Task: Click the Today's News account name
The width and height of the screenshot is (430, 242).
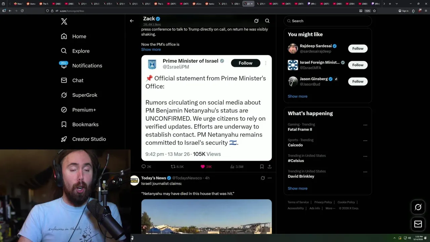Action: (154, 178)
